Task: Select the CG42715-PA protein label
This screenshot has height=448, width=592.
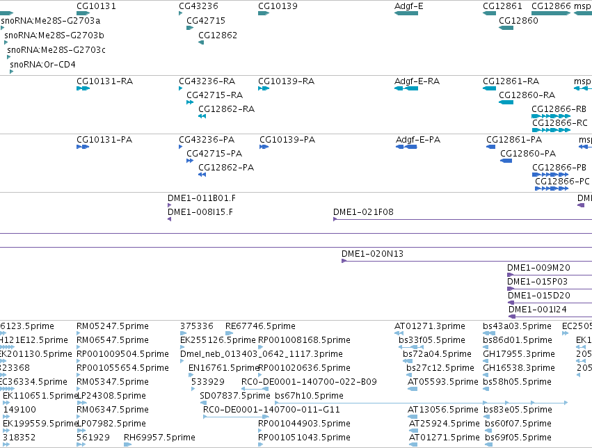Action: coord(214,154)
